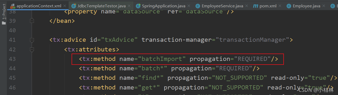Open the Employee.java tab
Viewport: 338px width, 95px height.
tap(306, 6)
